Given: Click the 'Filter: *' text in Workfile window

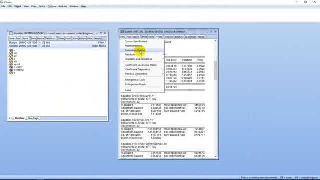Looking at the screenshot, I should coord(102,43).
